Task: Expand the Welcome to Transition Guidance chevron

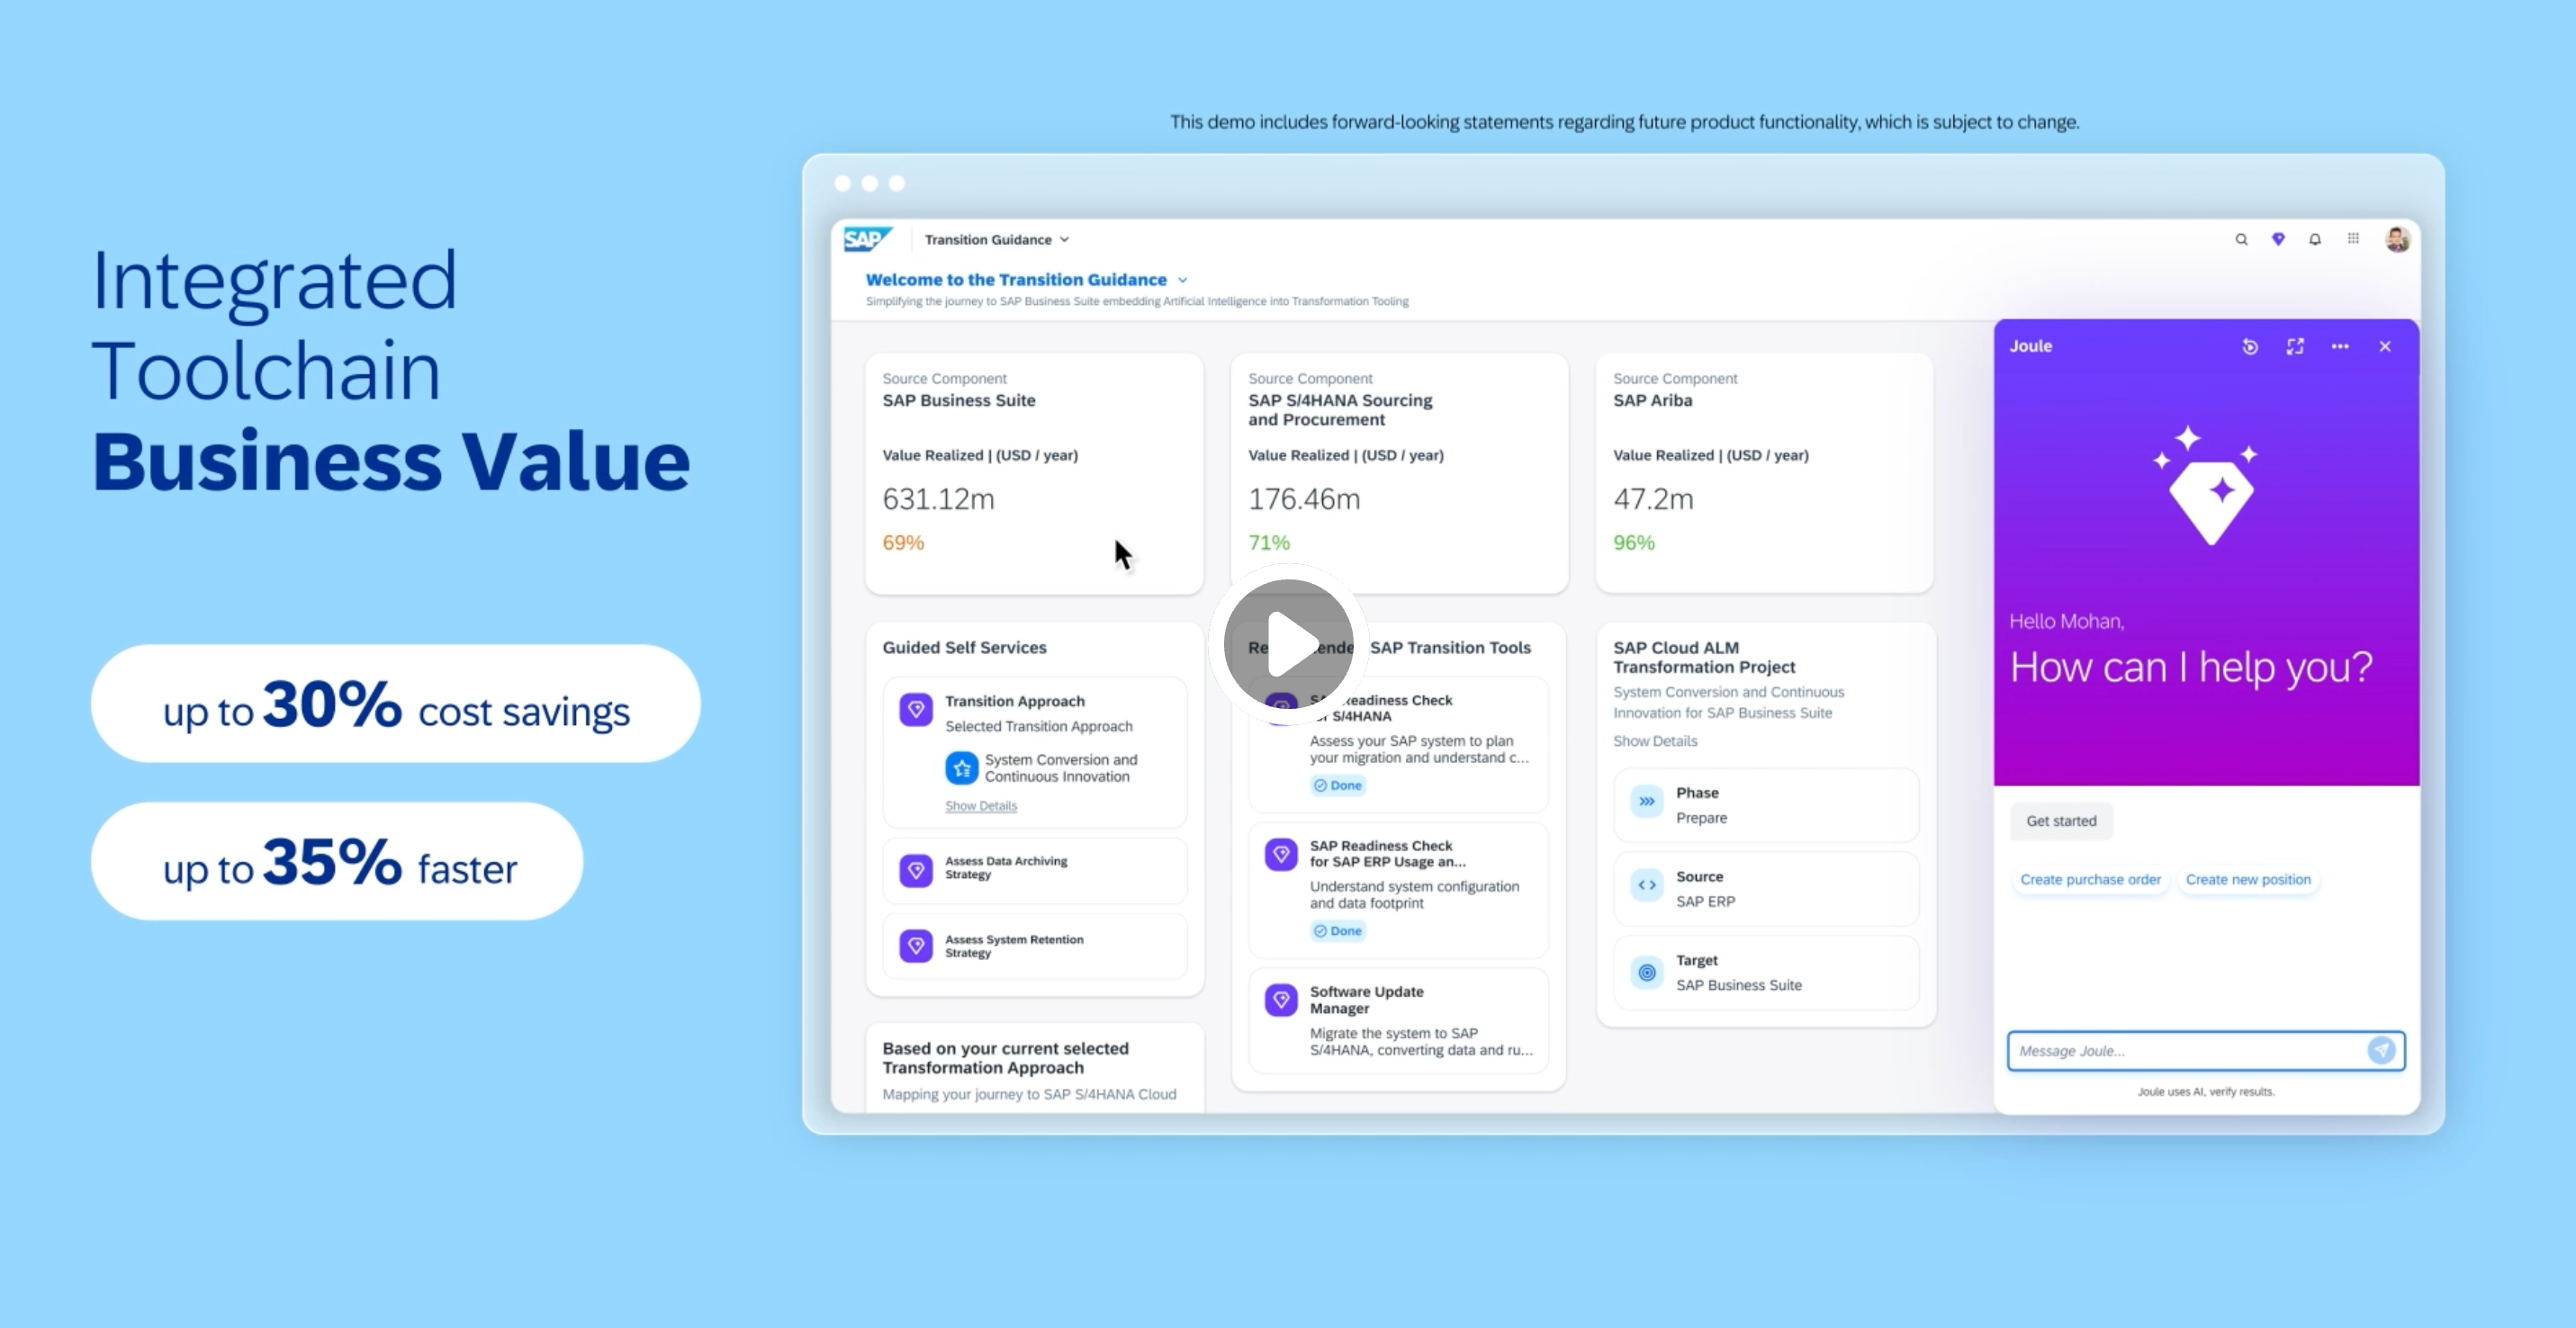Action: pos(1182,281)
